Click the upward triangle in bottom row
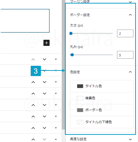 pyautogui.click(x=56, y=139)
